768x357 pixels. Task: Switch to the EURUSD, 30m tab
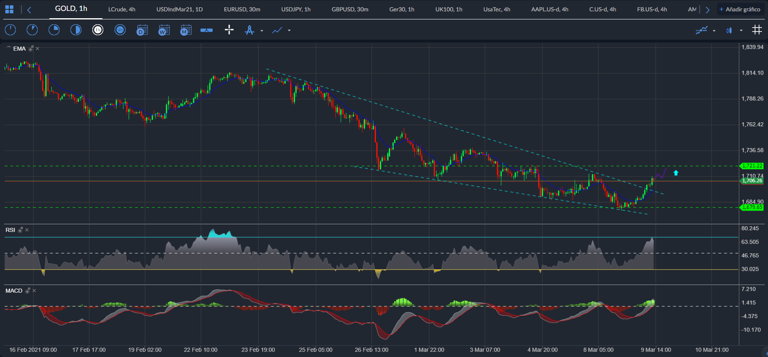pyautogui.click(x=242, y=9)
